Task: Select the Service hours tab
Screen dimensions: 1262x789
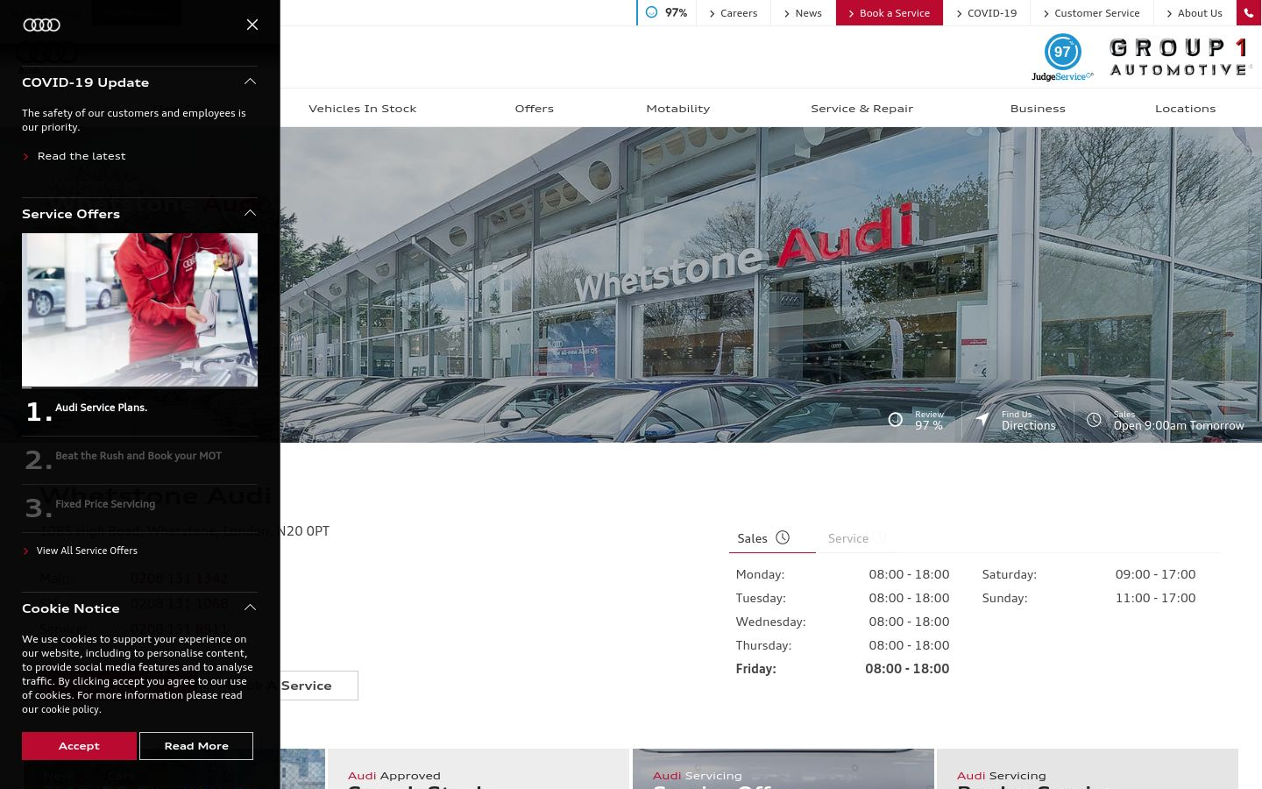Action: point(856,538)
